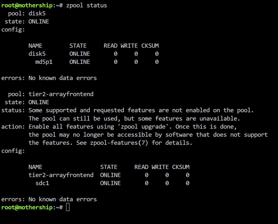Click the sdc1 device name

[42, 183]
